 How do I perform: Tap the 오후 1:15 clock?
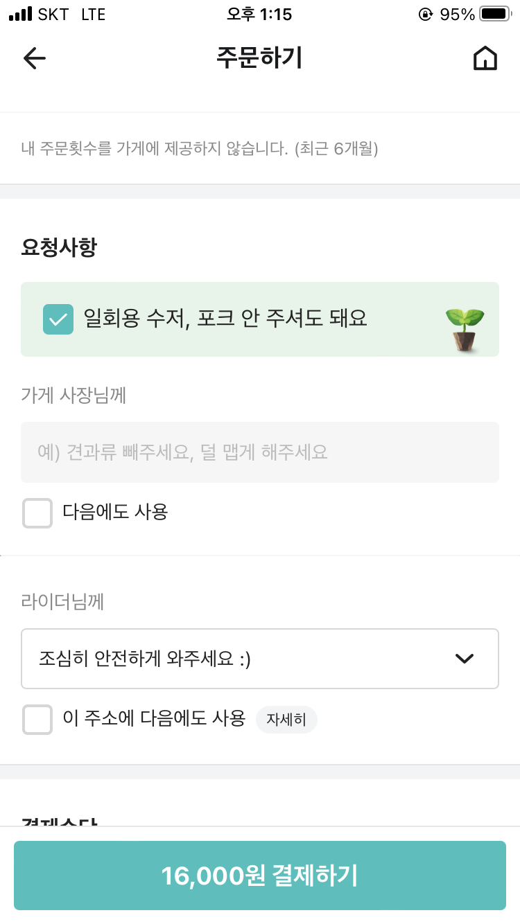tap(259, 14)
